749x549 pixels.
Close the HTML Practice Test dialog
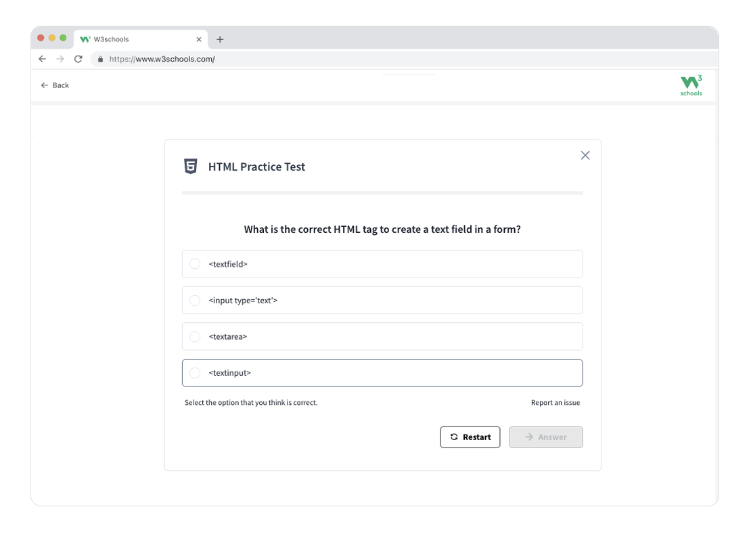[585, 155]
